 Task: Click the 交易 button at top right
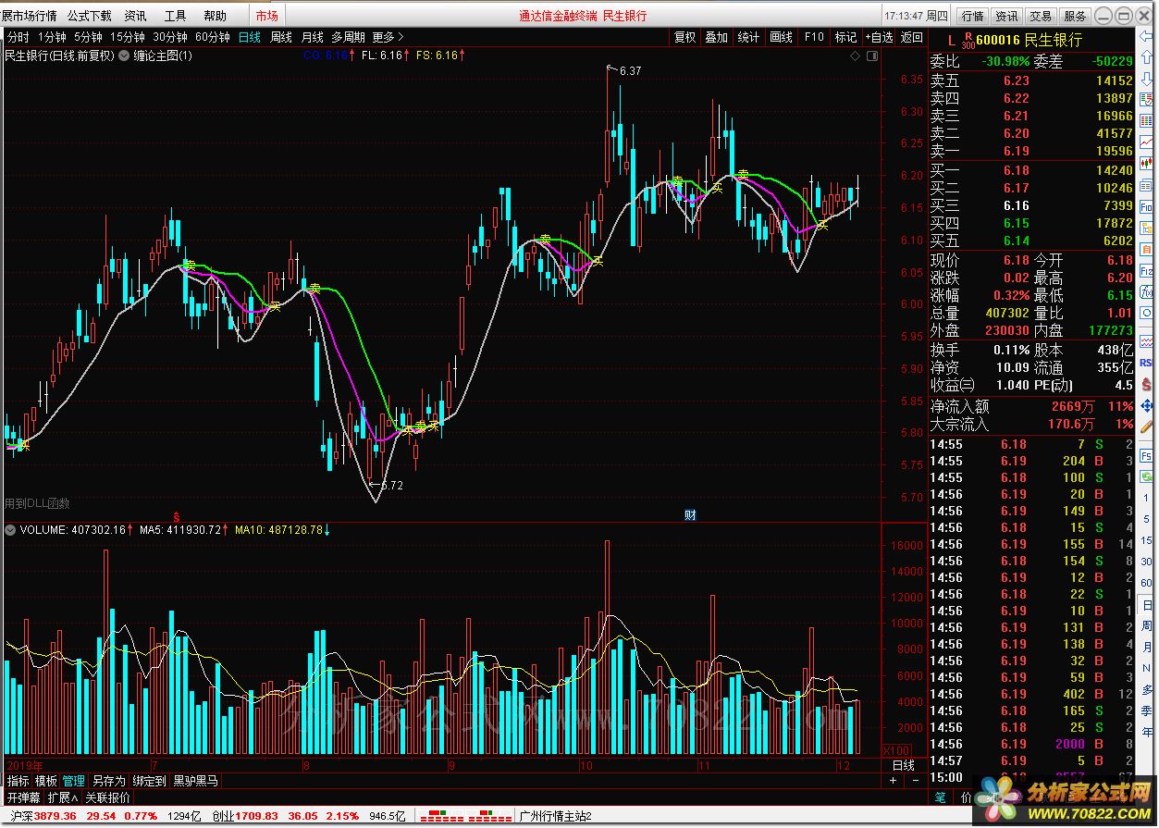pyautogui.click(x=1041, y=16)
